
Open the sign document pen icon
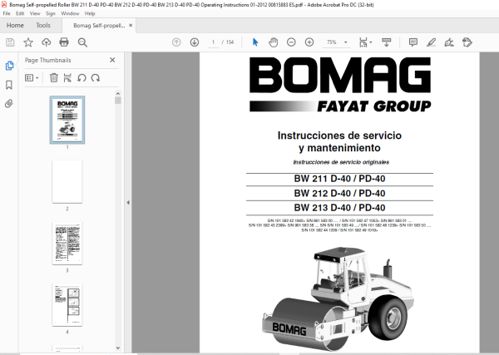(449, 42)
